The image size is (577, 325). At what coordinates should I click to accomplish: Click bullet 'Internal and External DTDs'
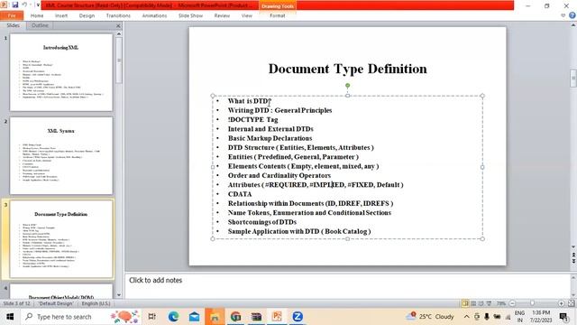click(x=270, y=129)
